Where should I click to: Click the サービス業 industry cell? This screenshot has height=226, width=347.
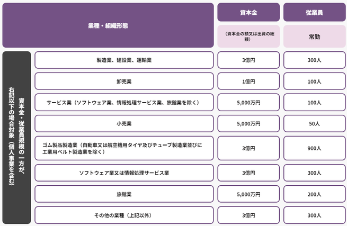pos(124,103)
